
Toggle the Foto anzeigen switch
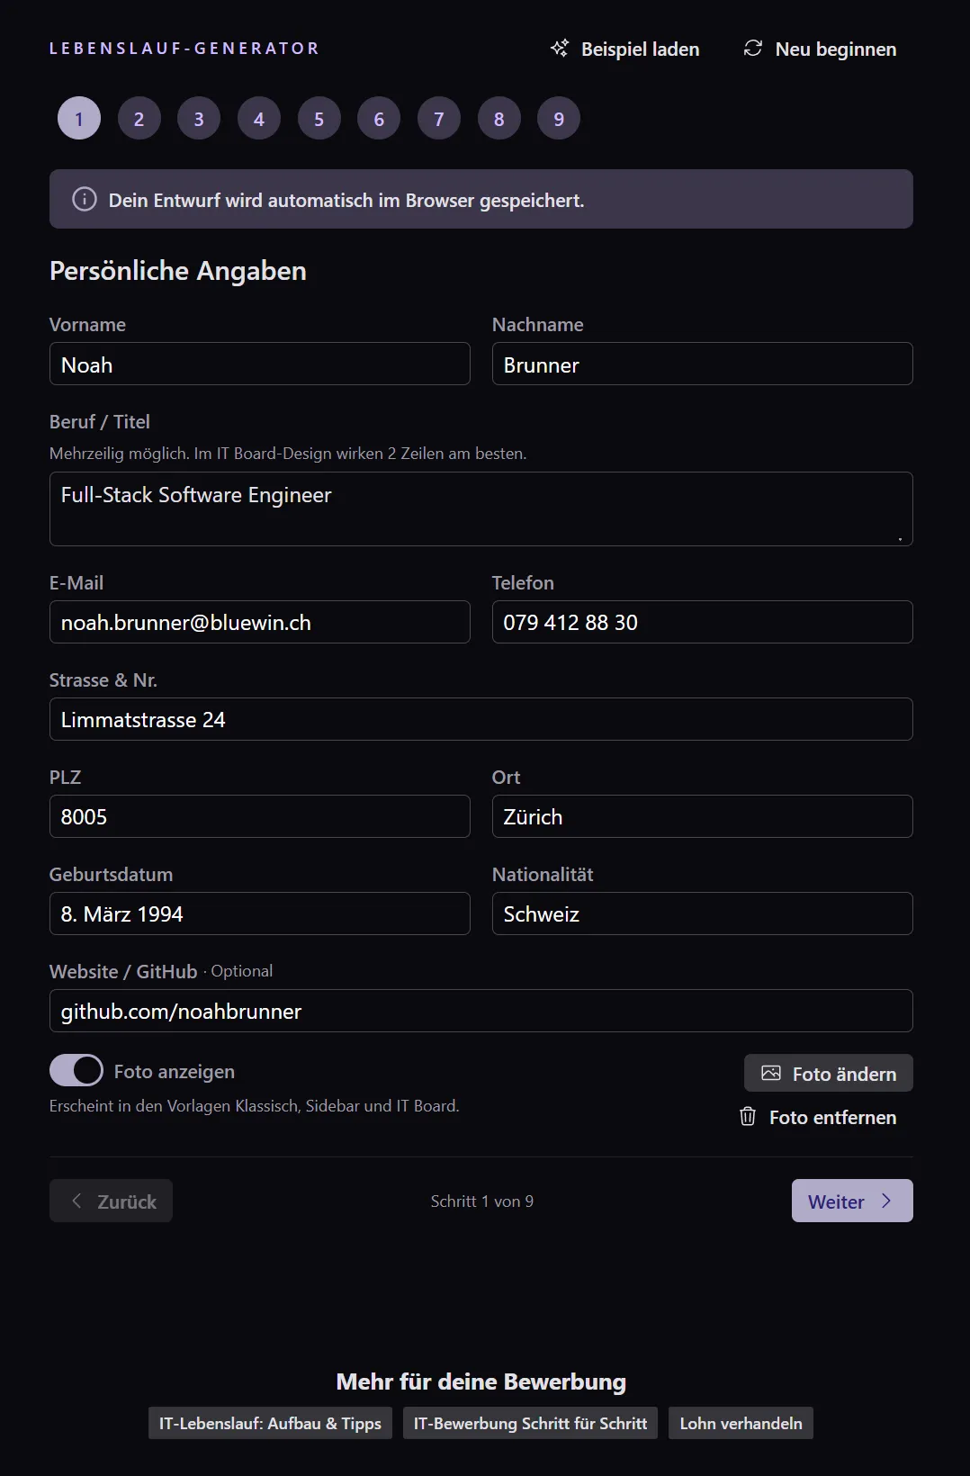pos(76,1071)
